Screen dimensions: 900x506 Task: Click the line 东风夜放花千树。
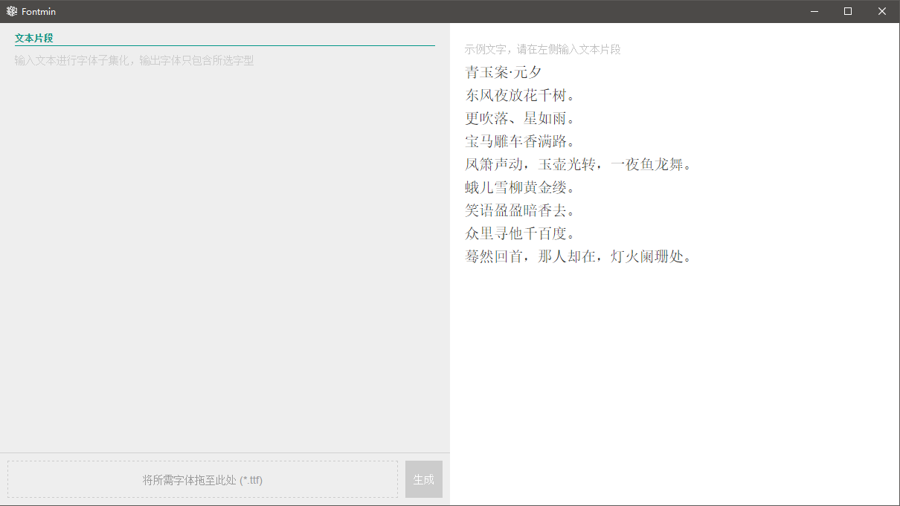tap(521, 95)
